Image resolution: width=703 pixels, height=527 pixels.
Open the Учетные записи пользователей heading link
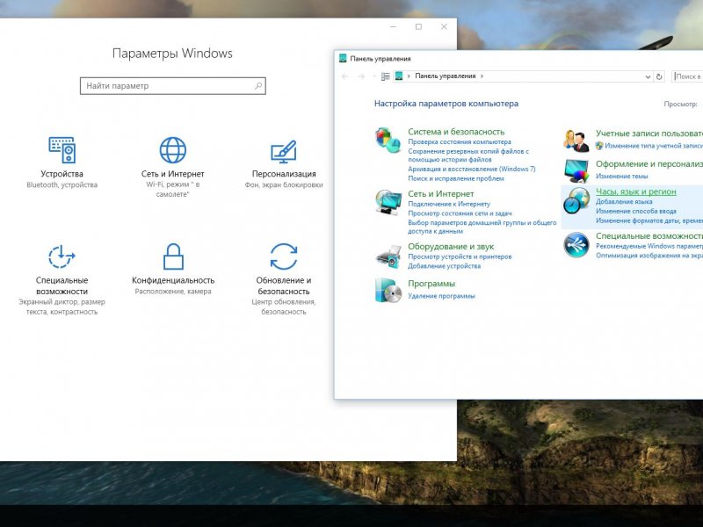[649, 134]
